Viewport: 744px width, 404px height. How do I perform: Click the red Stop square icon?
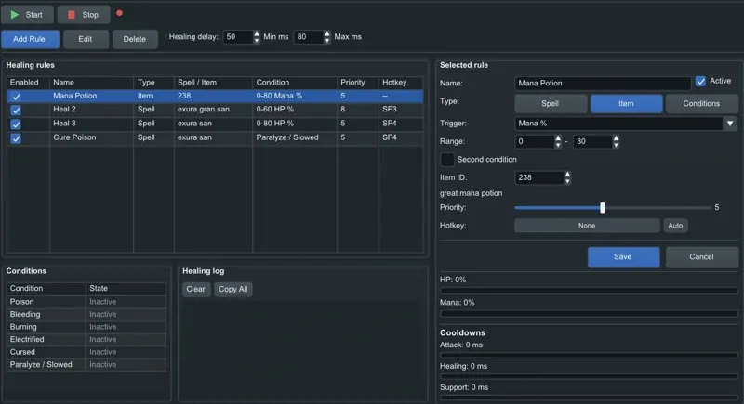pyautogui.click(x=72, y=15)
